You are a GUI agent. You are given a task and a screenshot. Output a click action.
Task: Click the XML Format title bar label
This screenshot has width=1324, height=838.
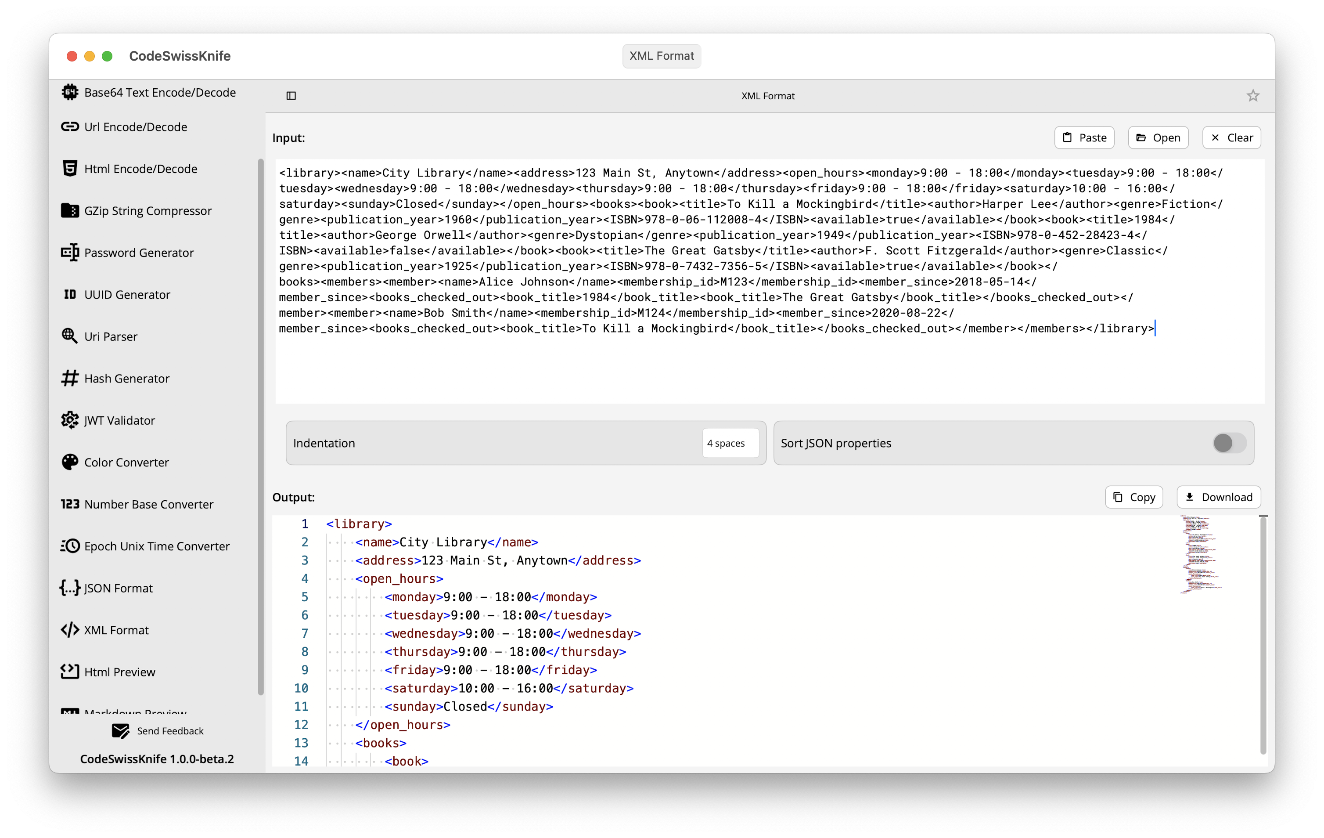click(x=662, y=56)
